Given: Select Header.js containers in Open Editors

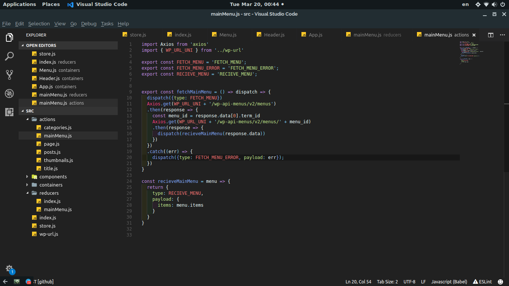Looking at the screenshot, I should (x=68, y=78).
